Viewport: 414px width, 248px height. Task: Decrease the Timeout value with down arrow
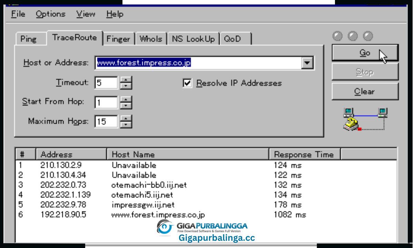coord(126,86)
